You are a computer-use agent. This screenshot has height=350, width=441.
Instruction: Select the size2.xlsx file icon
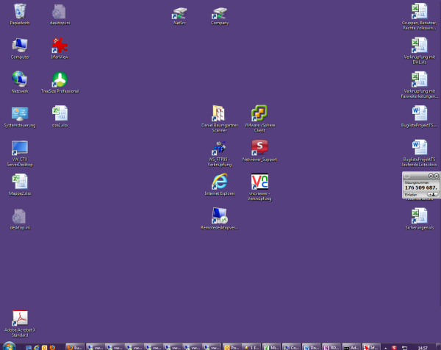(60, 117)
